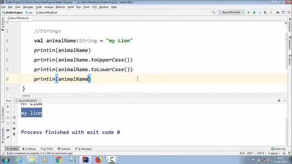Print the Run console output
This screenshot has width=292, height=164.
(x=14, y=128)
